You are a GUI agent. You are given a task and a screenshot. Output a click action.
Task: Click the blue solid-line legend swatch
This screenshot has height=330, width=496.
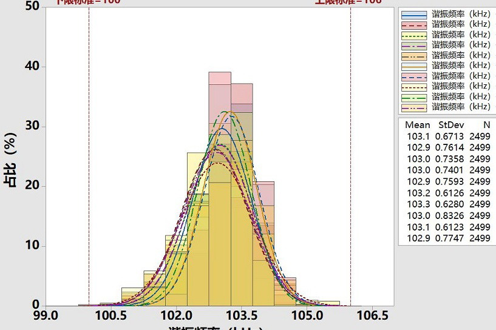[x=415, y=14]
